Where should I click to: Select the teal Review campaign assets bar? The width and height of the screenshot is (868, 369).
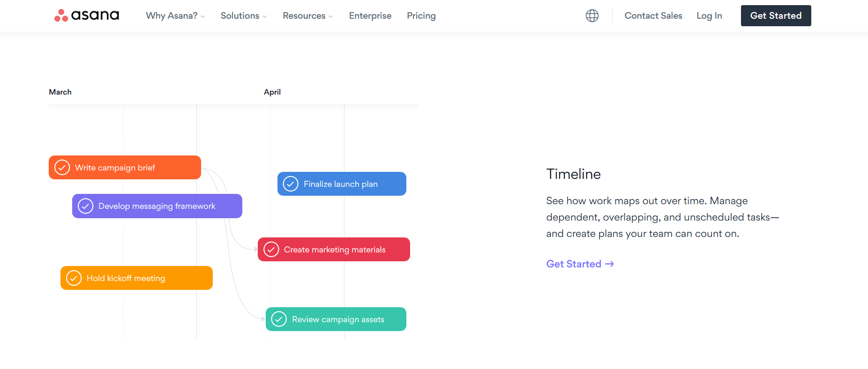tap(347, 319)
